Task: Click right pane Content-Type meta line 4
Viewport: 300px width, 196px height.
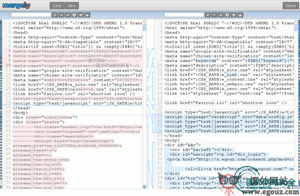Action: 229,37
